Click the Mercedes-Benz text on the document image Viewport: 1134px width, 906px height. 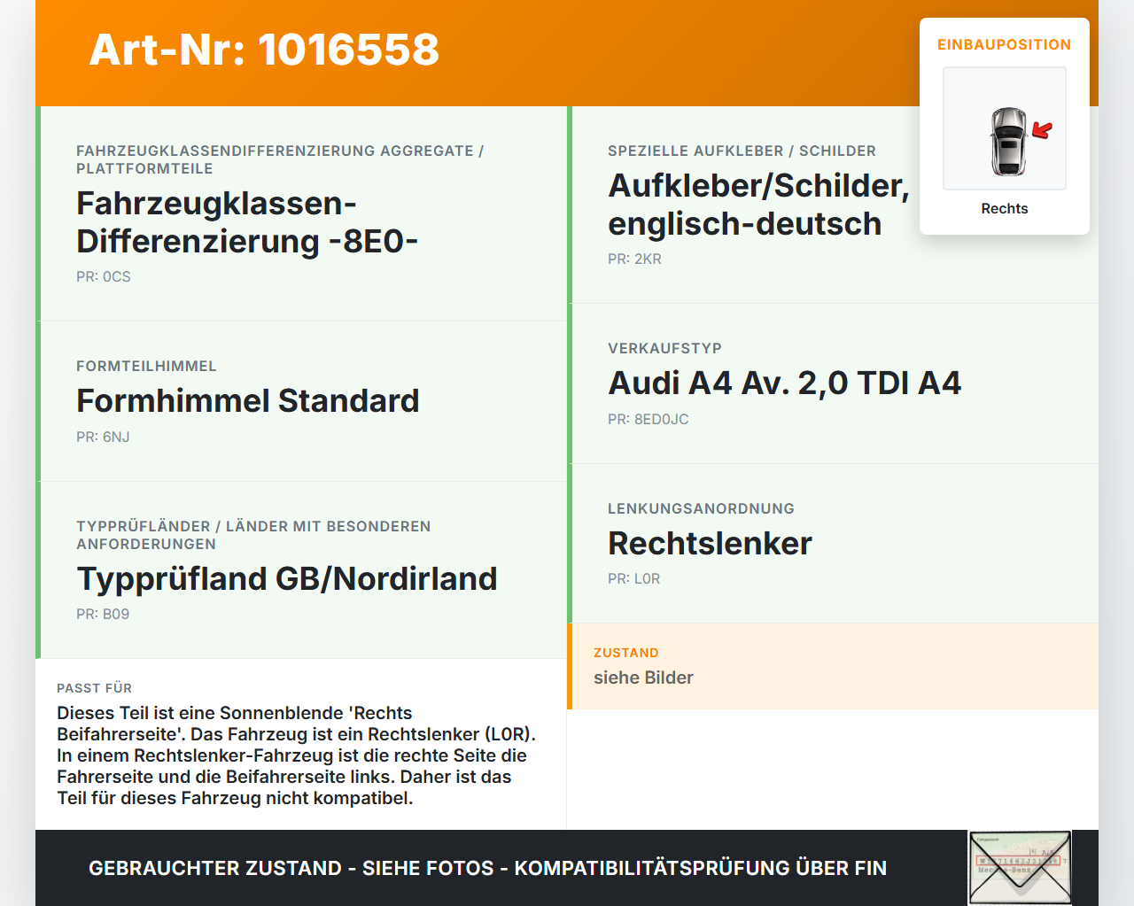(x=1005, y=870)
